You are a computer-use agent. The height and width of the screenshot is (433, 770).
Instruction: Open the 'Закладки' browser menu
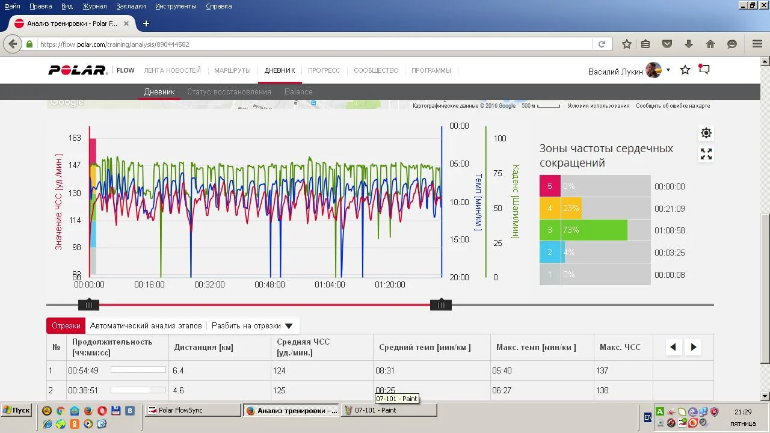click(x=131, y=6)
